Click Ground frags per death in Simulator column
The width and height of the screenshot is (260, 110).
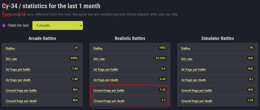pyautogui.click(x=196, y=101)
